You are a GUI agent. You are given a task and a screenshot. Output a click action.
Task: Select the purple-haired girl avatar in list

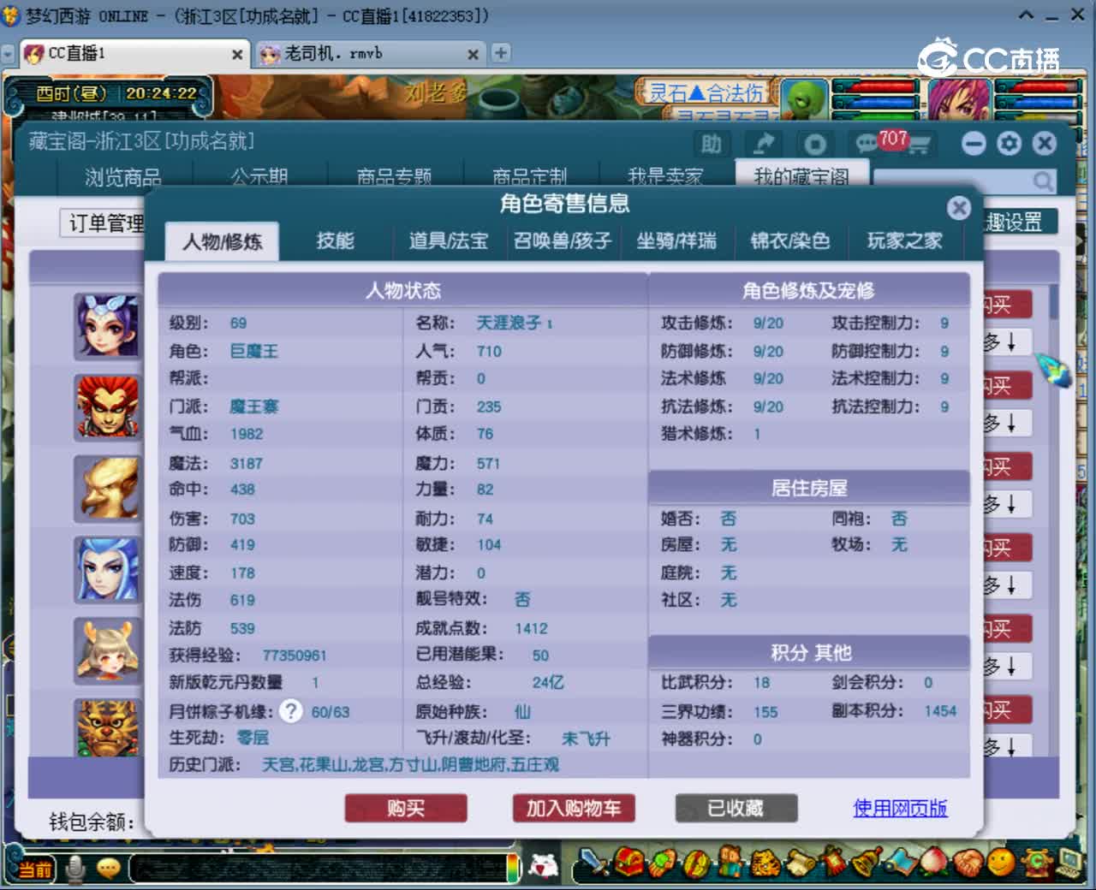[x=106, y=326]
